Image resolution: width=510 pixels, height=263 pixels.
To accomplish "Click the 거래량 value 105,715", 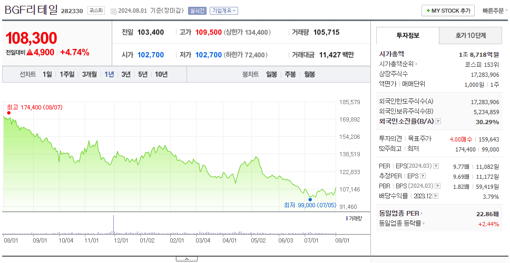I will pos(326,32).
